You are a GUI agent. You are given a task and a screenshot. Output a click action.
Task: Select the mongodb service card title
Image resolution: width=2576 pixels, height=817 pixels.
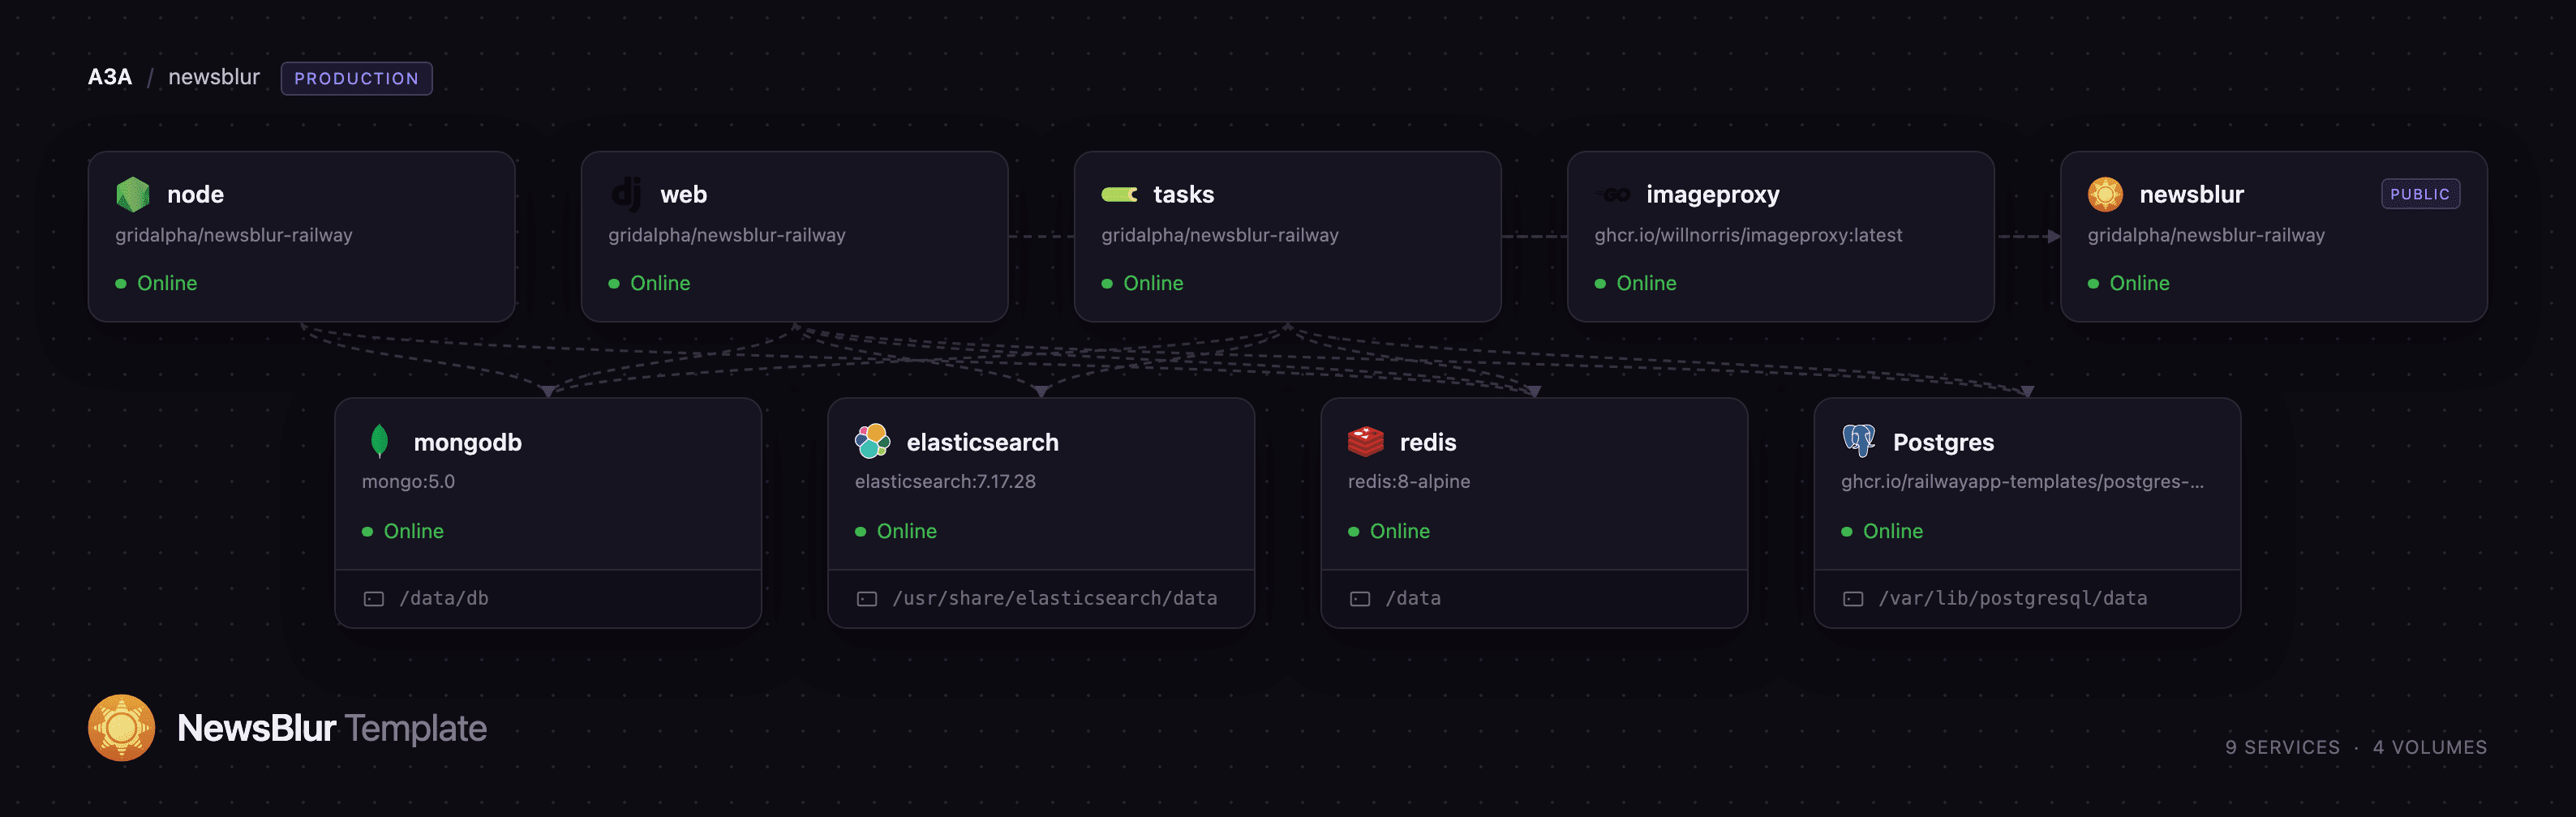(x=467, y=443)
